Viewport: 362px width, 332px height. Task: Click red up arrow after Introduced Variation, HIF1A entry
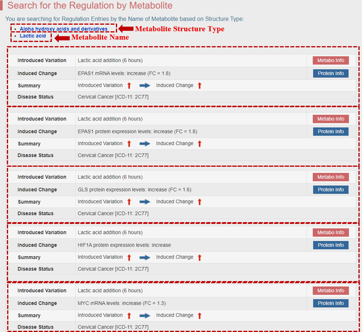pos(129,258)
